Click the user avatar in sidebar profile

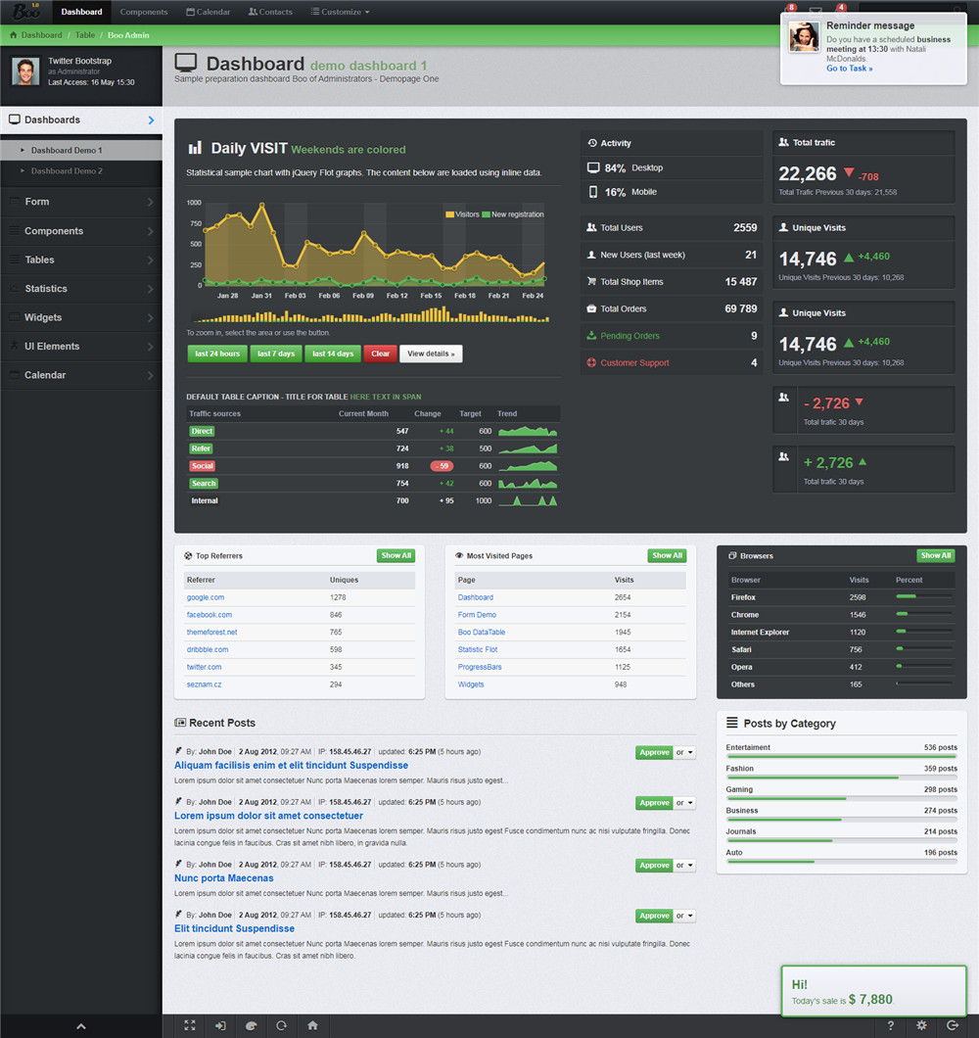tap(25, 71)
